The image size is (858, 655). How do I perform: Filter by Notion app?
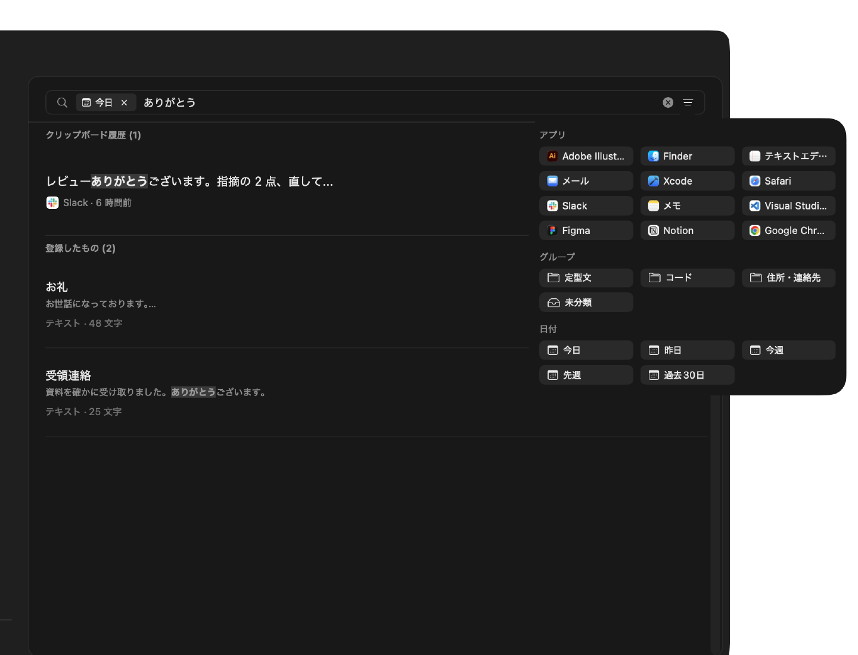point(688,230)
